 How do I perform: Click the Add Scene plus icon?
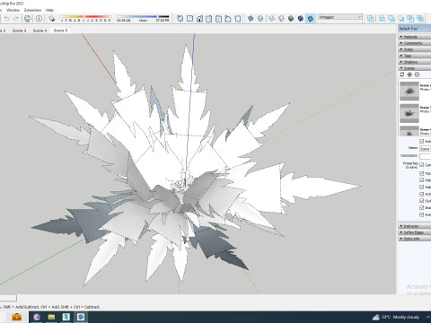pyautogui.click(x=409, y=74)
